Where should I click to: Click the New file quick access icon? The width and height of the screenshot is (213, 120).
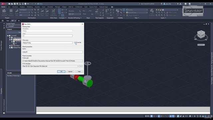(x=9, y=4)
